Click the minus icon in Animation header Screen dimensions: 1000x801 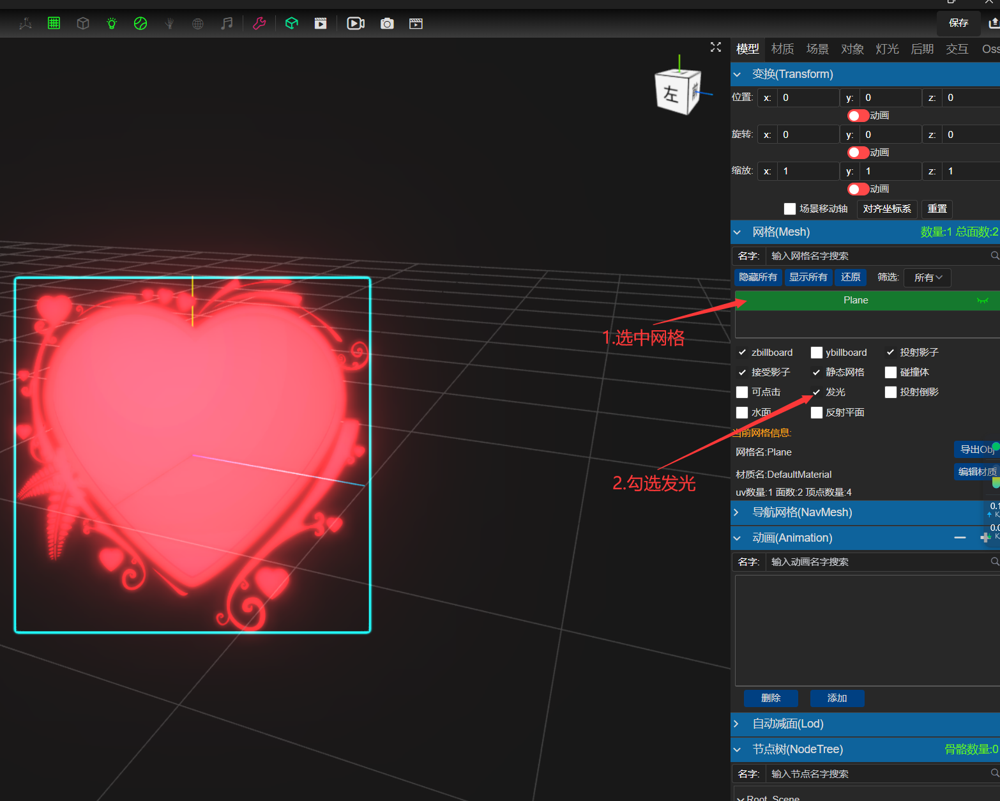960,538
